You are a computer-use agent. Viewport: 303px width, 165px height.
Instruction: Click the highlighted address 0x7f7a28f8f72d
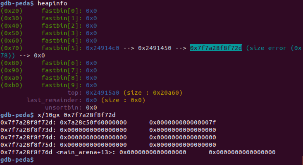[216, 48]
